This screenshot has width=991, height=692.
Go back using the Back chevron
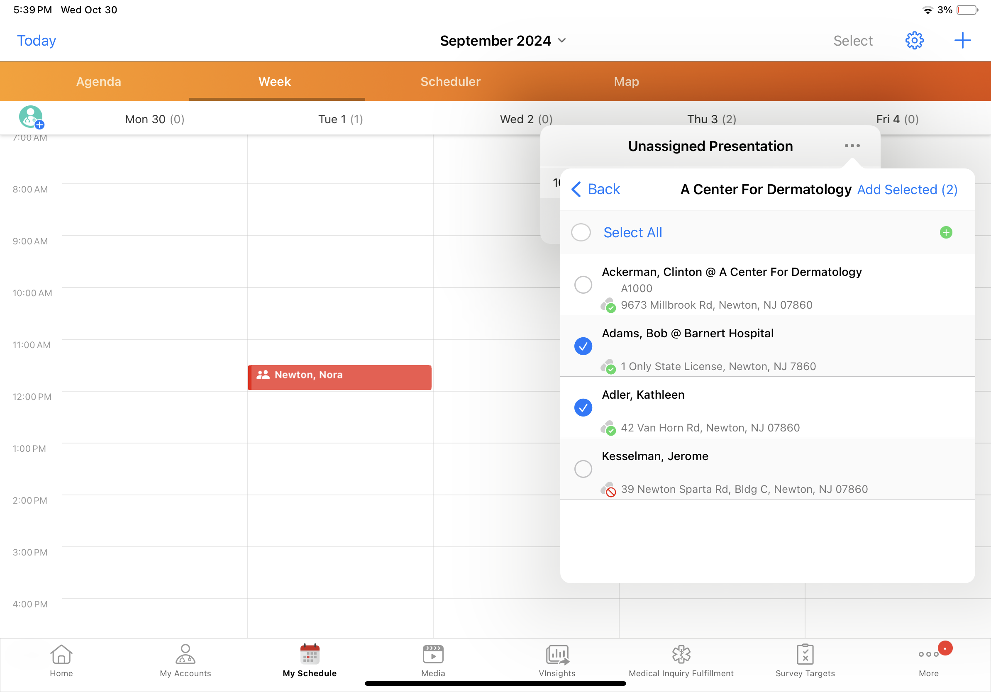(x=596, y=190)
